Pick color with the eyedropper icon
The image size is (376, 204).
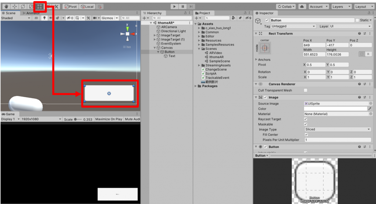[x=370, y=109]
